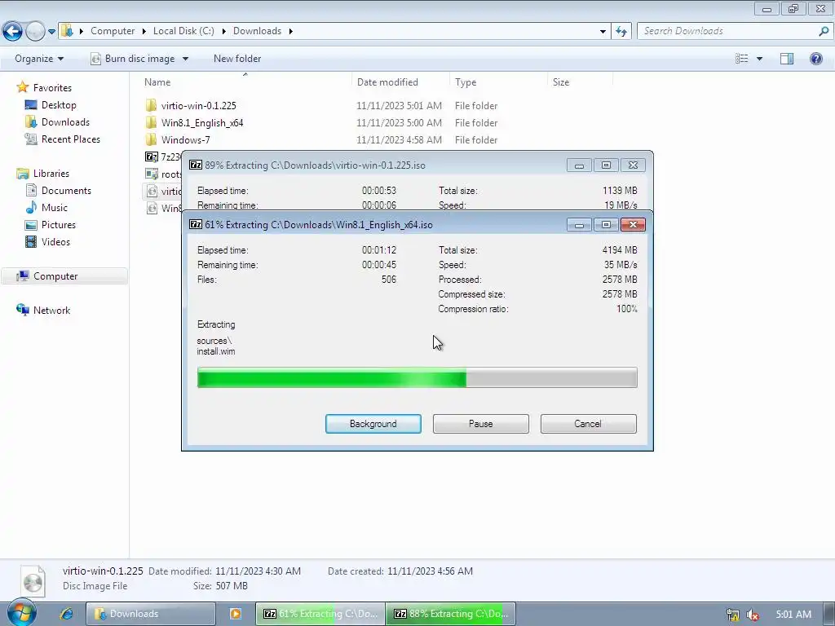
Task: Expand the arrow after Computer breadcrumb
Action: (x=144, y=31)
